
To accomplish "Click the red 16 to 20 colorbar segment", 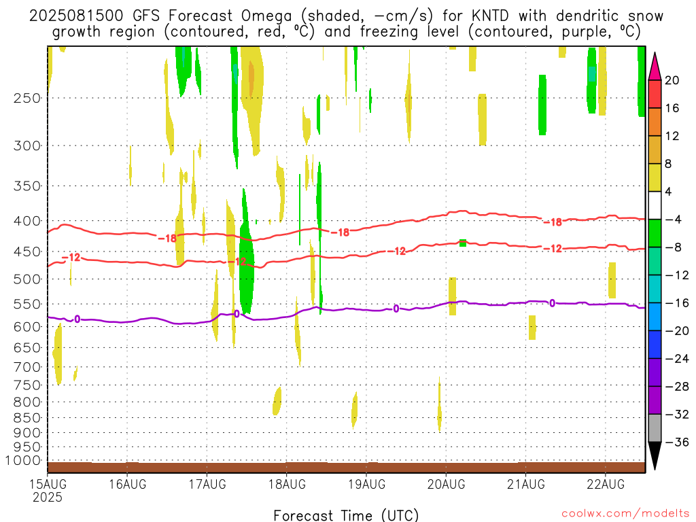I will (655, 94).
